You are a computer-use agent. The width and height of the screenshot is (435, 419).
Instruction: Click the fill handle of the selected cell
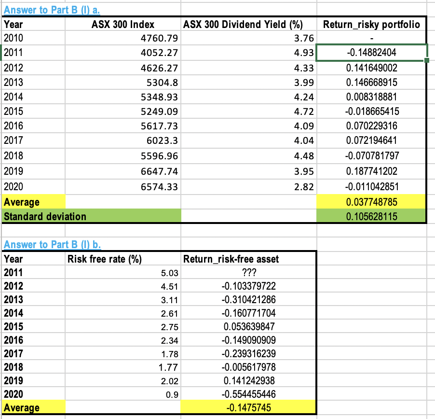pyautogui.click(x=426, y=60)
